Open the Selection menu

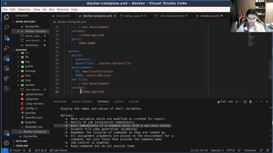(24, 9)
